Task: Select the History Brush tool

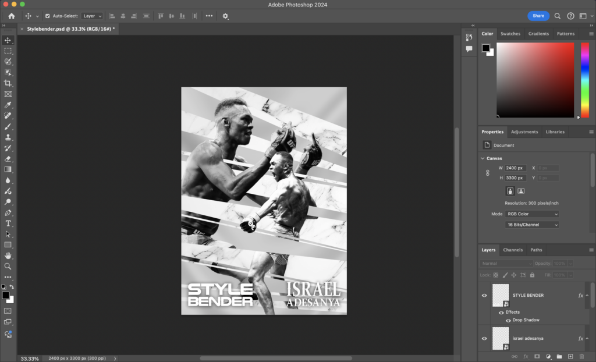Action: pyautogui.click(x=8, y=148)
